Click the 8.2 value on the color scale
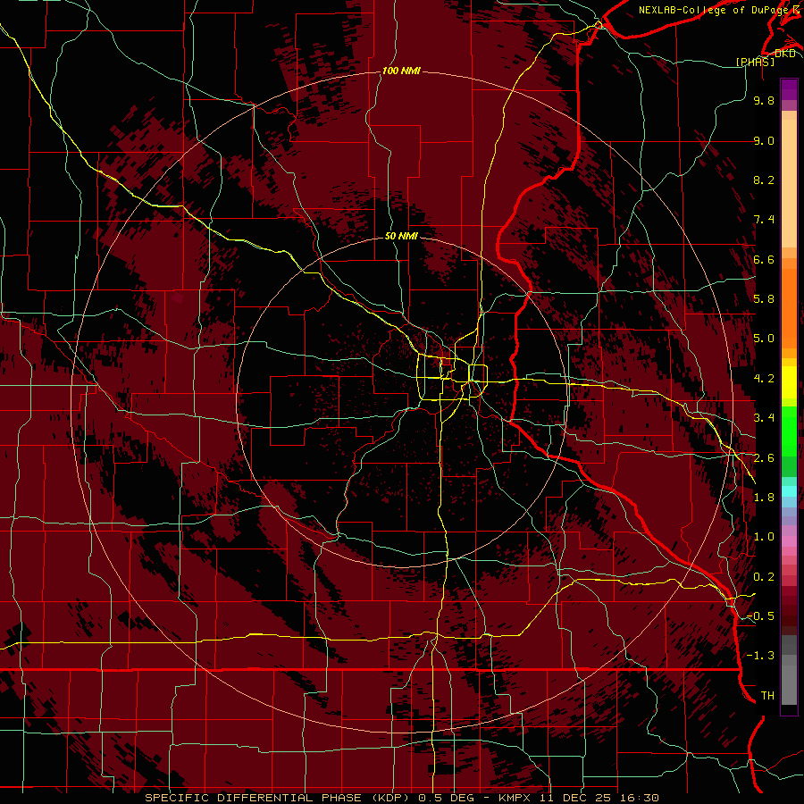The image size is (804, 804). [x=764, y=180]
